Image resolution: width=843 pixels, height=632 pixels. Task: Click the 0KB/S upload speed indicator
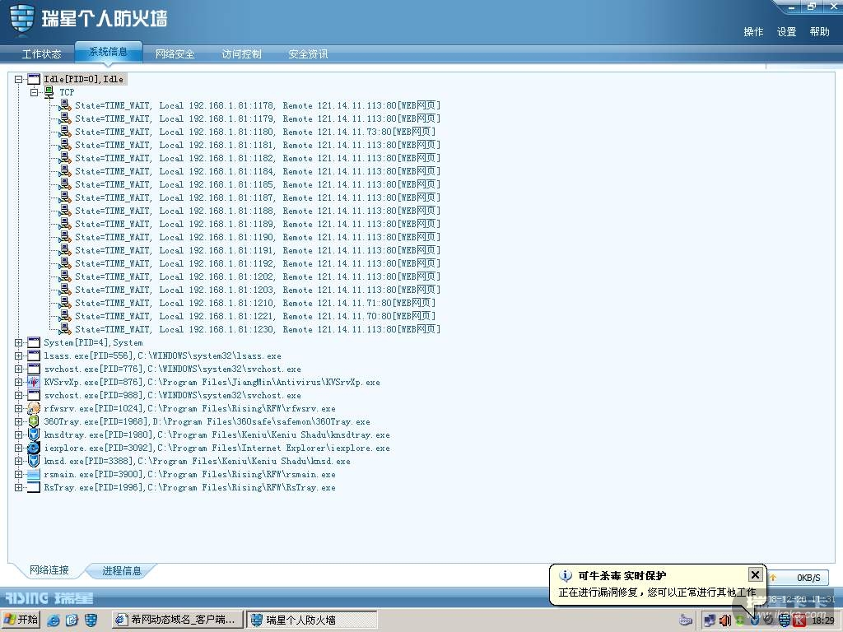tap(799, 578)
